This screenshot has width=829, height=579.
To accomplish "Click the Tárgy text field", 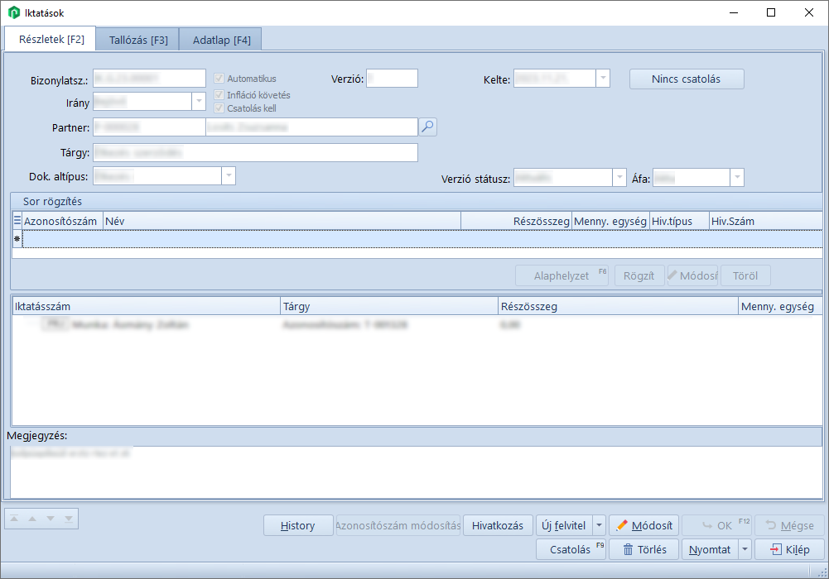I will [x=255, y=153].
